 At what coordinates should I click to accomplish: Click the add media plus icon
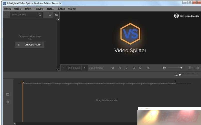[x=6, y=15]
